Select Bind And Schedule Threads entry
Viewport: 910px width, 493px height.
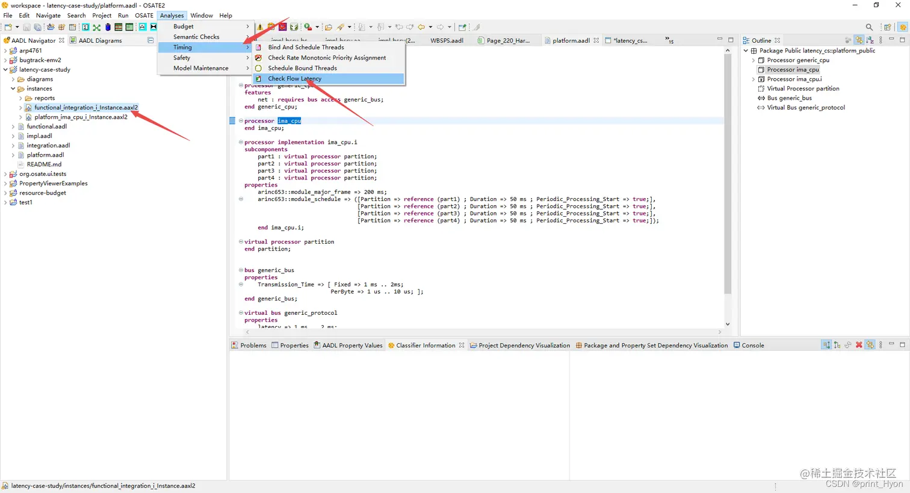point(329,47)
